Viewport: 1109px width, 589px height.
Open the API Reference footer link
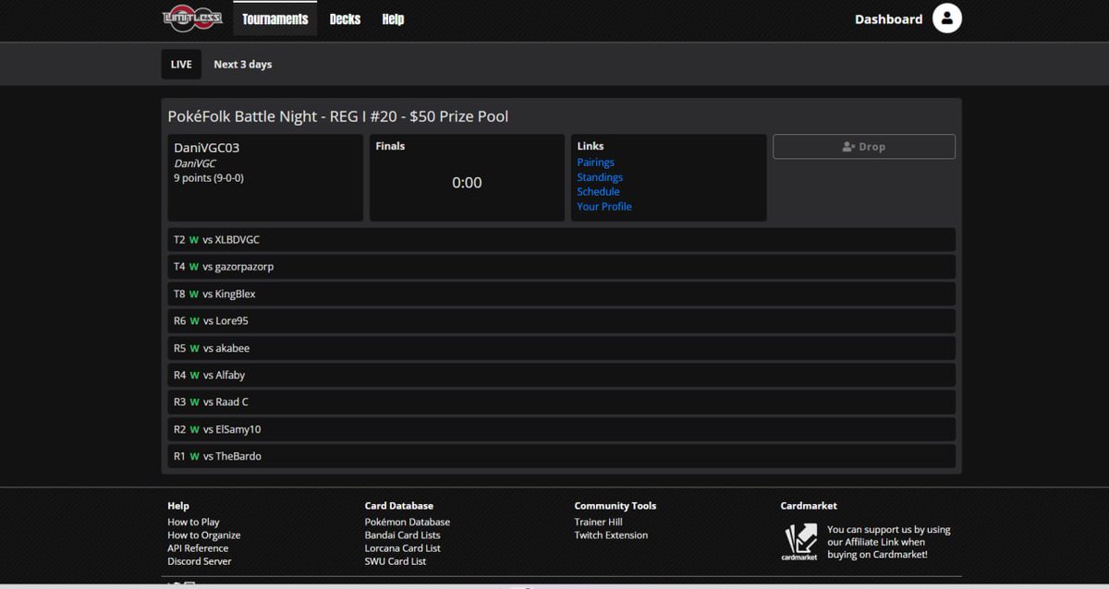198,548
